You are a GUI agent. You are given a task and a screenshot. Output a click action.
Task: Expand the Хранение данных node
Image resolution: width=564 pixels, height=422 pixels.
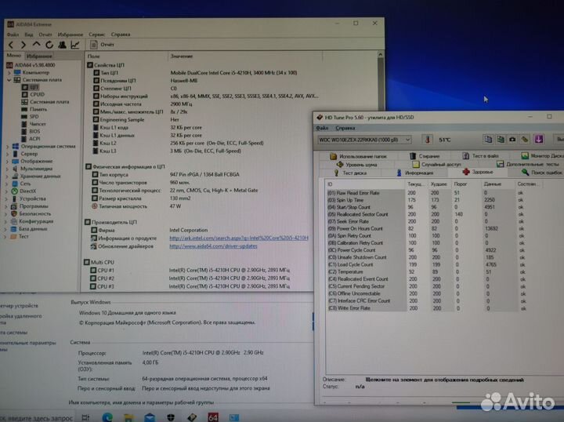coord(7,176)
